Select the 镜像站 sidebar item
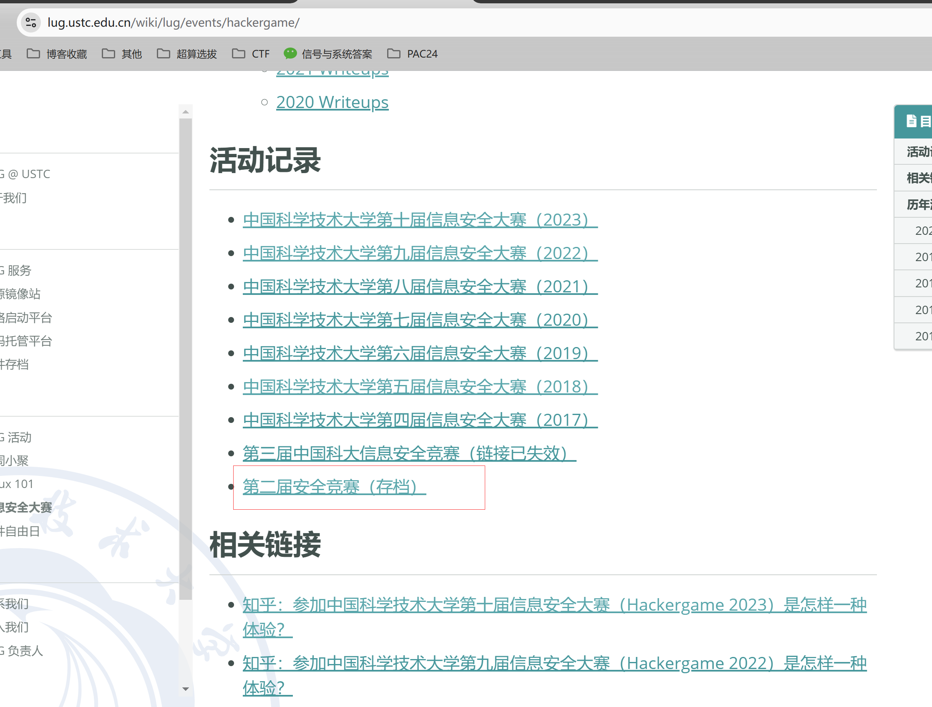 (20, 294)
